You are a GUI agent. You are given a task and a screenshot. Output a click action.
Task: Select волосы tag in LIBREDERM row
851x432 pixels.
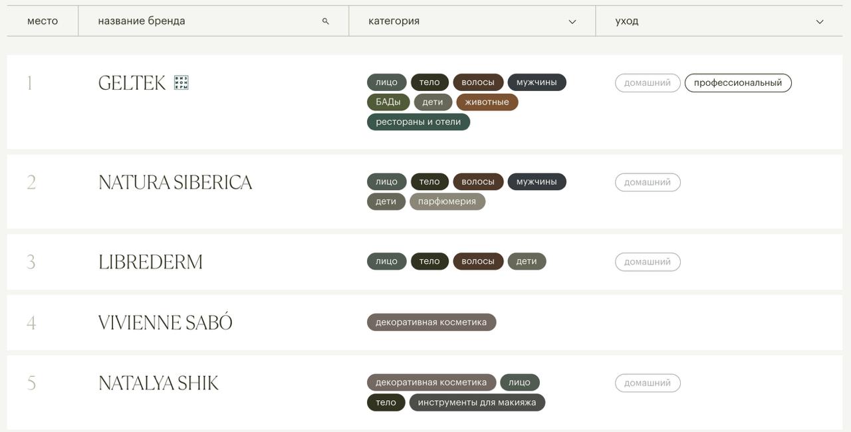coord(478,261)
